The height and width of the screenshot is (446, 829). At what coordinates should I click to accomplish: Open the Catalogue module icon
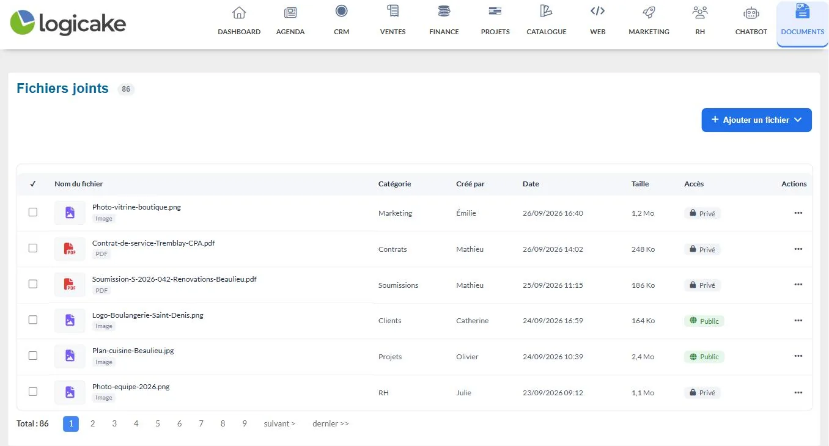547,11
